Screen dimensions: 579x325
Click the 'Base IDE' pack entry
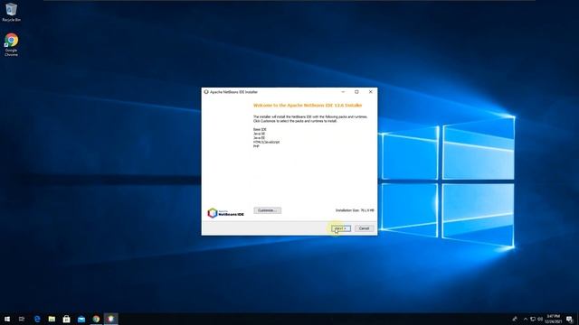pyautogui.click(x=260, y=129)
